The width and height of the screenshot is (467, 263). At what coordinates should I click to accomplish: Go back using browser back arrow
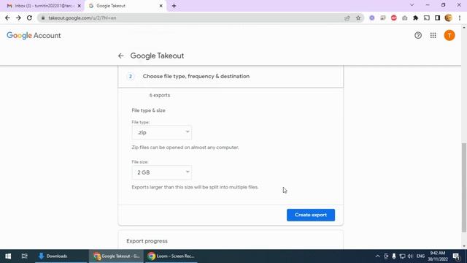[7, 18]
